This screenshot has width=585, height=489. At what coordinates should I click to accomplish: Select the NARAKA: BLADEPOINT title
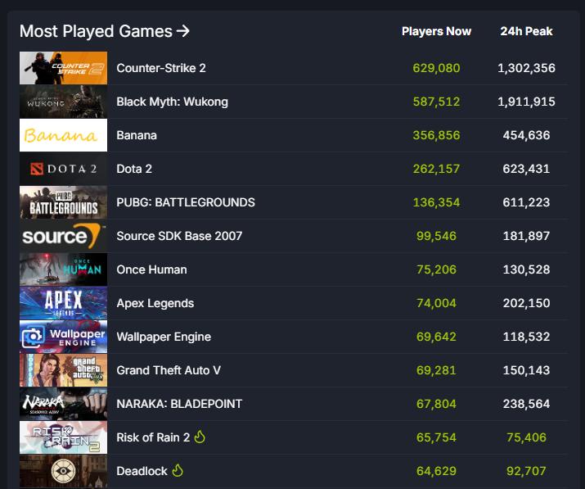tap(179, 404)
